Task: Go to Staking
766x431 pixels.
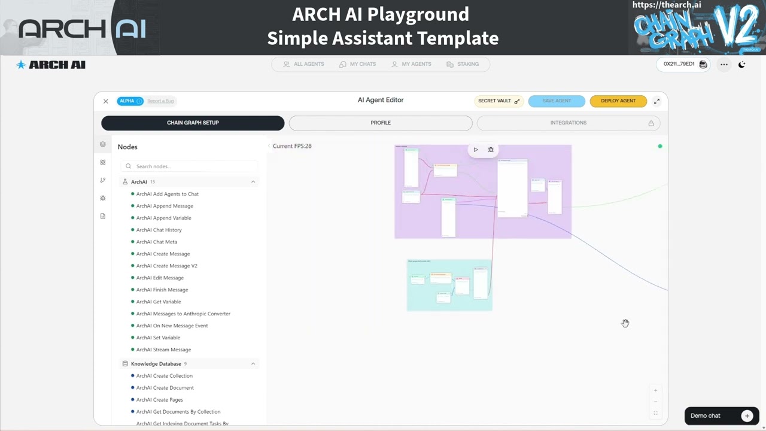Action: [x=463, y=64]
